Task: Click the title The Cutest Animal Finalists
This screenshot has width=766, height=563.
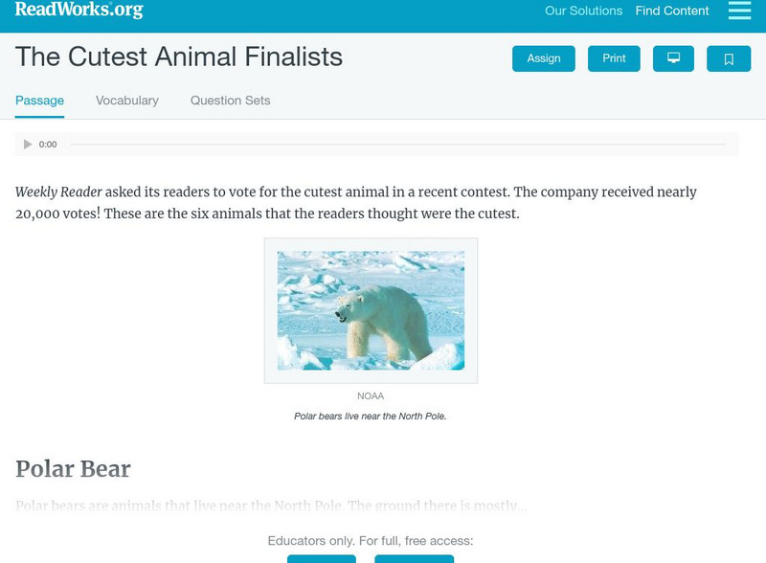Action: click(179, 57)
